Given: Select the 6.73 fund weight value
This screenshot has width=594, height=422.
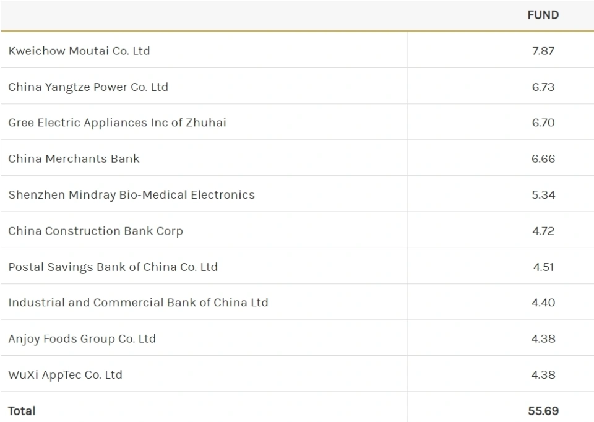Looking at the screenshot, I should click(543, 87).
